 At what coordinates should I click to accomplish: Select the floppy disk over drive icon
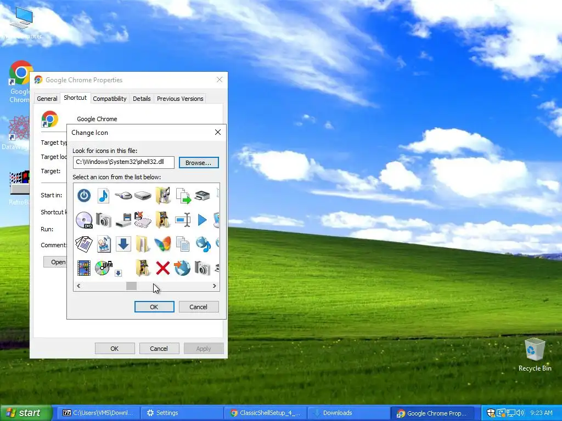click(x=123, y=220)
